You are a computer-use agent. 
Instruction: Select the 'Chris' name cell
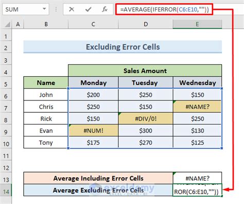click(46, 107)
